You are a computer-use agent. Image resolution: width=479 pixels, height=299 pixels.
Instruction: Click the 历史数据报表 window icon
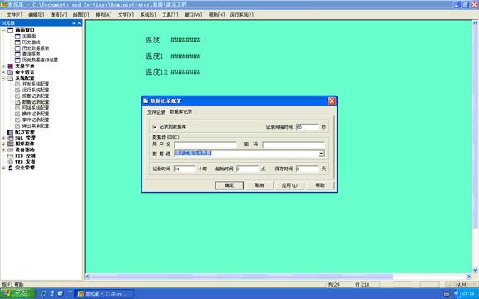[x=17, y=48]
